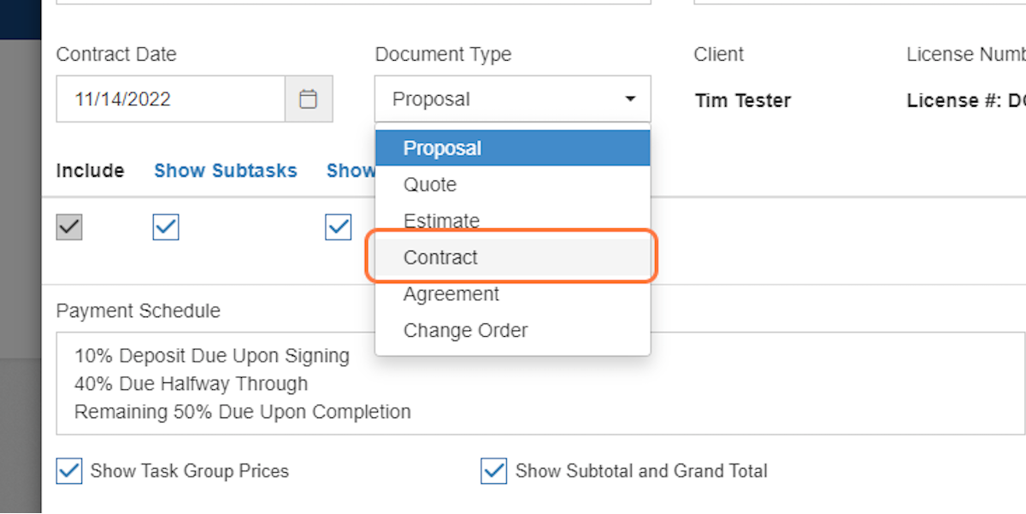This screenshot has height=514, width=1026.
Task: Choose Quote as the document type
Action: click(430, 184)
